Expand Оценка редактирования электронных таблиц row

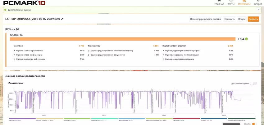pyautogui.click(x=89, y=50)
